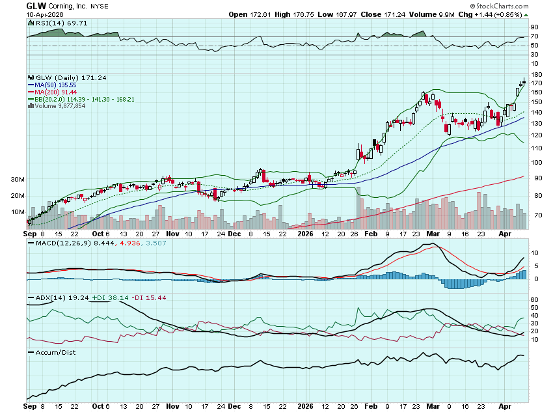Click the MA(200) 91.44 legend entry
The image size is (553, 412).
(55, 92)
